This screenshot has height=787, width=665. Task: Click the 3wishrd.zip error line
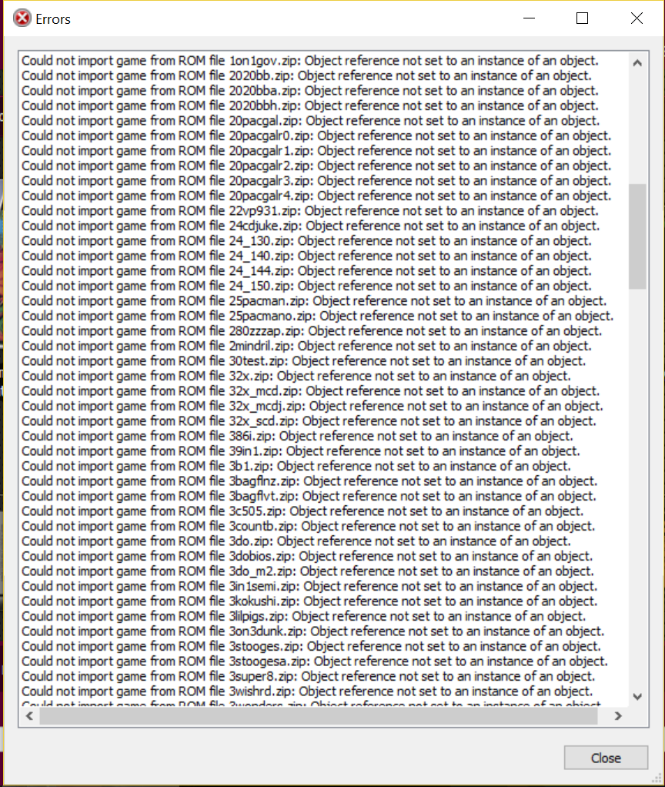coord(307,692)
